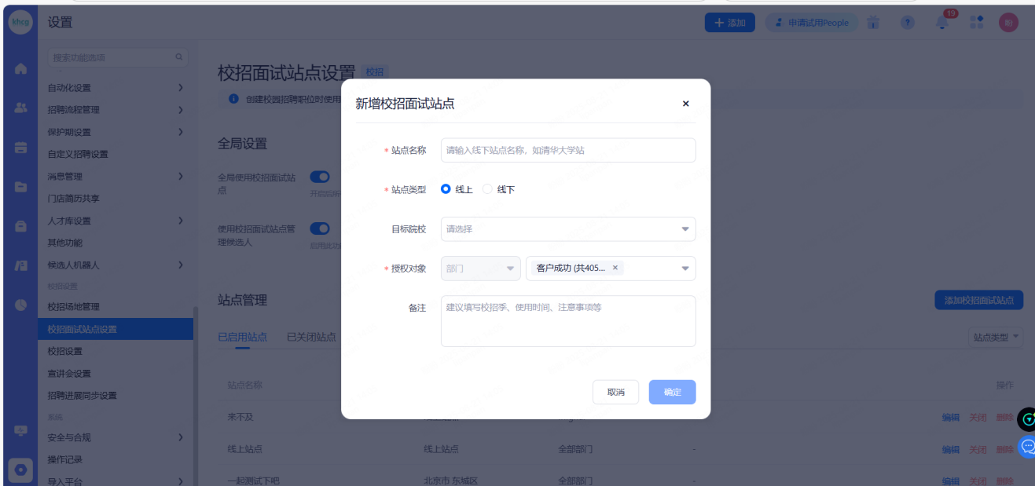This screenshot has width=1035, height=486.
Task: Open the 目标院校 dropdown
Action: pyautogui.click(x=567, y=229)
